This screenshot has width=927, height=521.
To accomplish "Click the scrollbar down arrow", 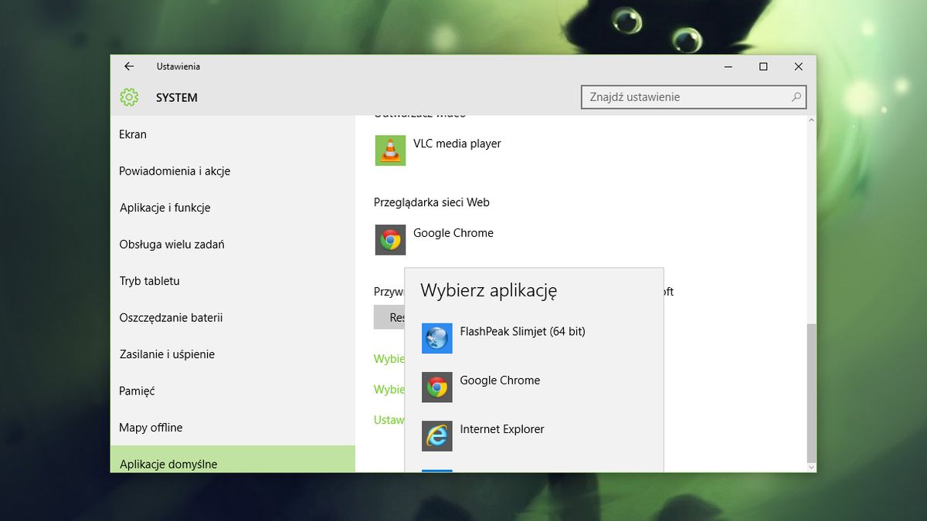I will coord(810,467).
